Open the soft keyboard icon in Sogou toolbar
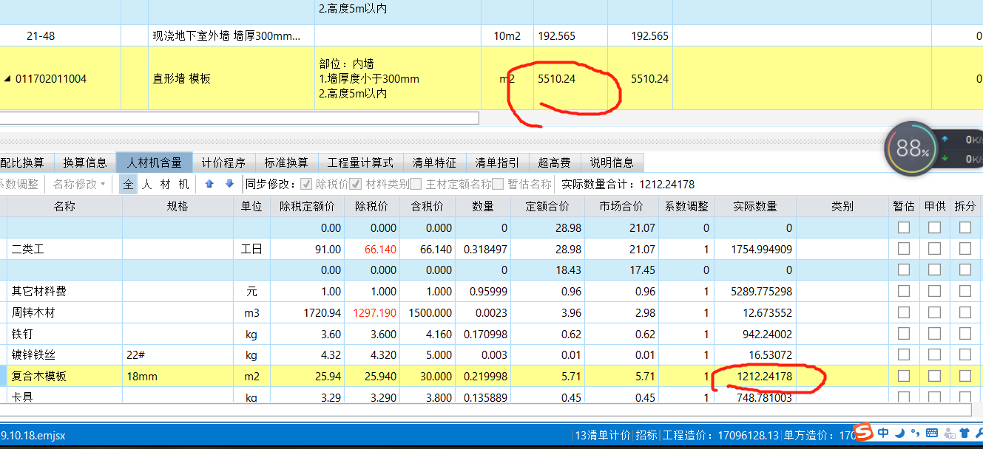This screenshot has width=983, height=449. [x=931, y=433]
